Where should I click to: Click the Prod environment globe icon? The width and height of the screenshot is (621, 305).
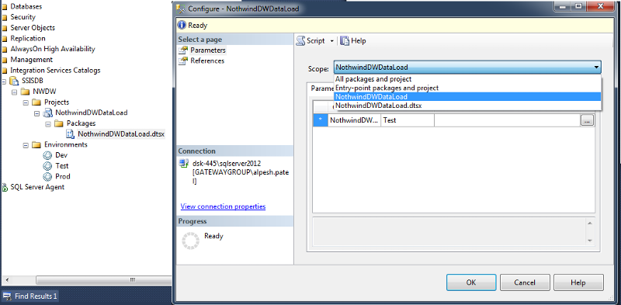point(47,177)
